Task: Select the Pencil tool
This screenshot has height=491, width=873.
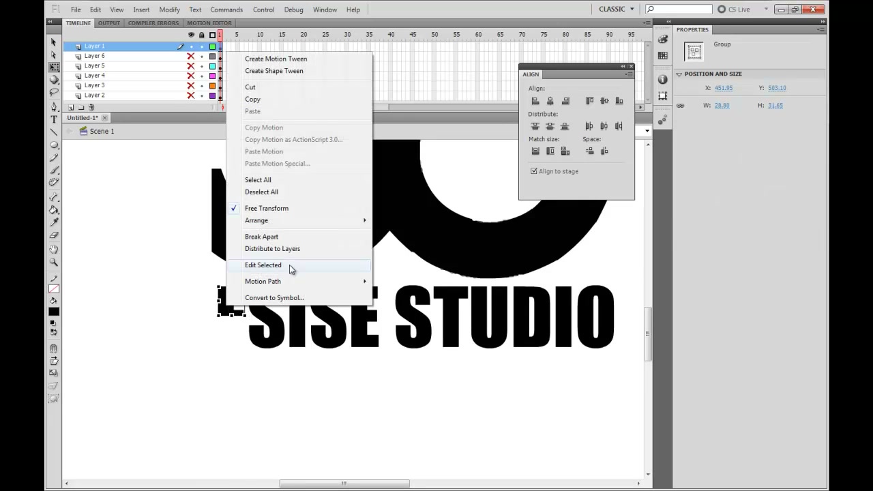Action: tap(54, 158)
